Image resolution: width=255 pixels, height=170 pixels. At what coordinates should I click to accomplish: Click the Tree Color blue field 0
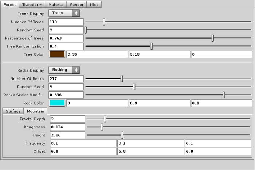(221, 54)
